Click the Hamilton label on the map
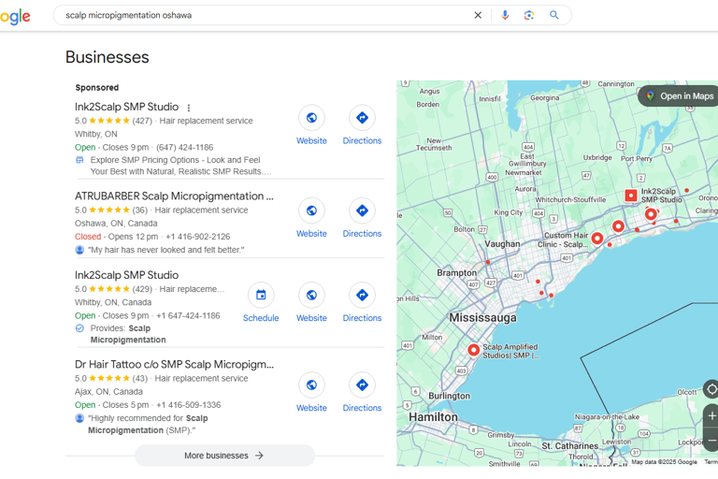 [433, 417]
